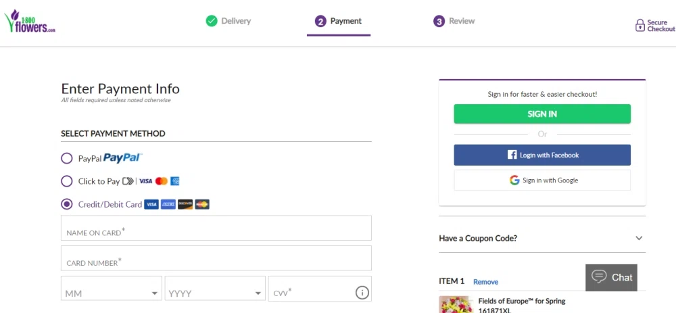Image resolution: width=676 pixels, height=313 pixels.
Task: Click Login with Facebook button
Action: (542, 155)
